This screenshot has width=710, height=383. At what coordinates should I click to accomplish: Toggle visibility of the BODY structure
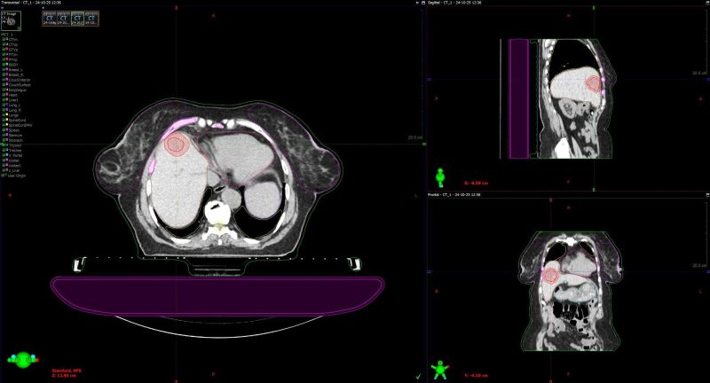[4, 65]
